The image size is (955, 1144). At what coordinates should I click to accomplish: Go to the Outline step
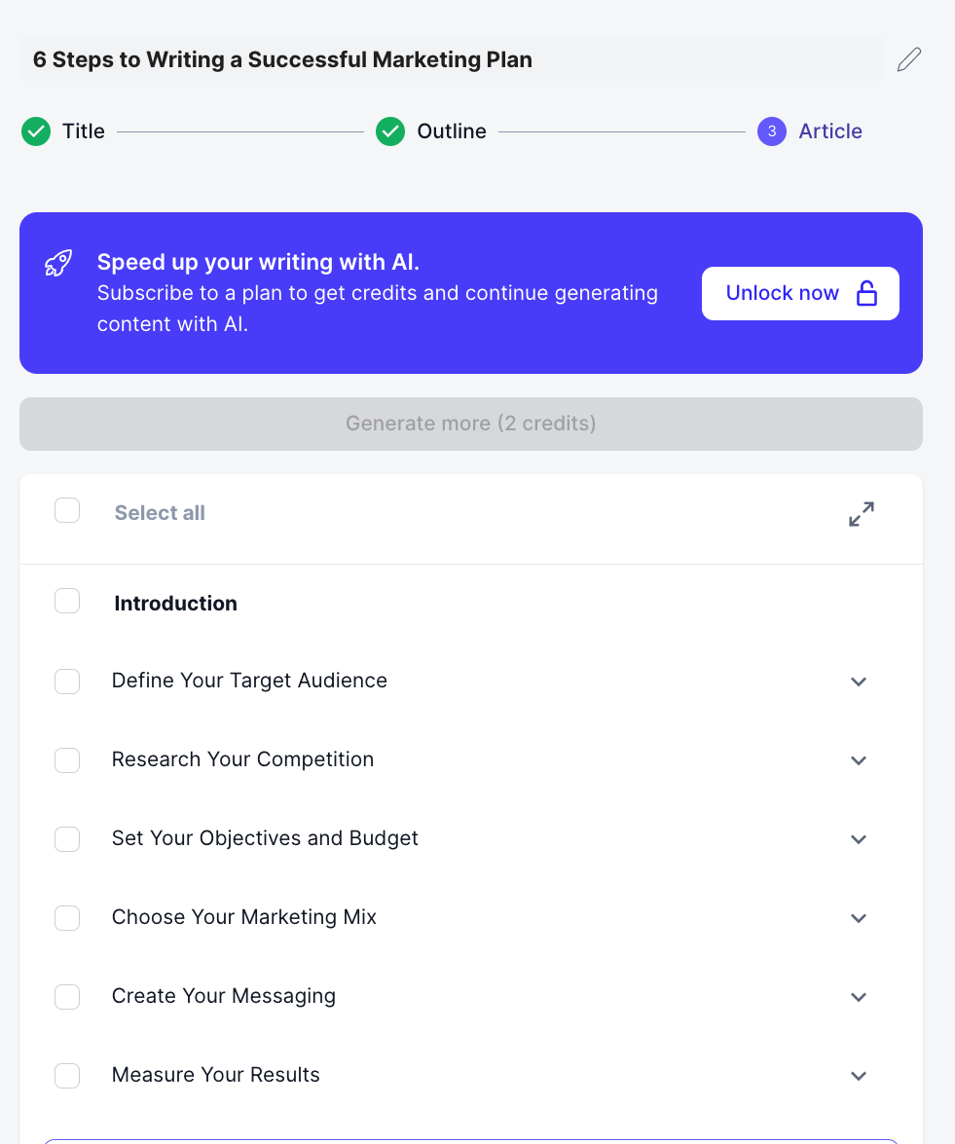coord(452,131)
